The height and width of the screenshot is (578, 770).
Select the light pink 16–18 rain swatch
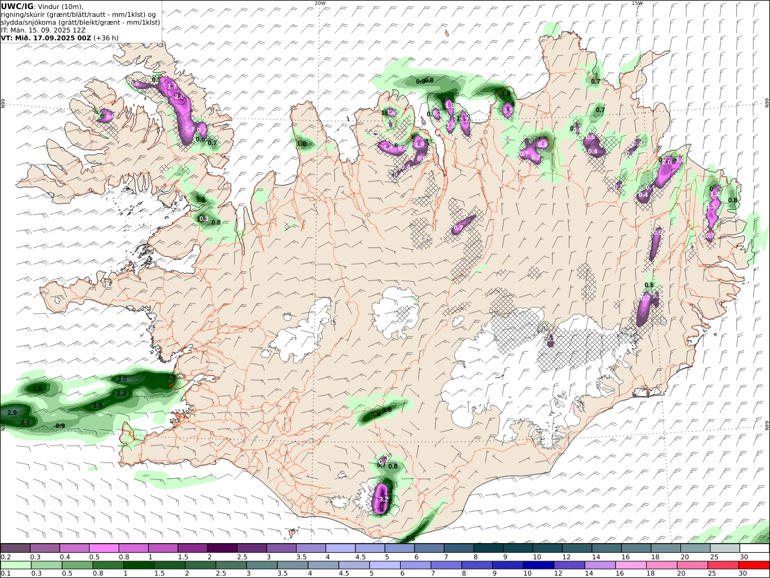click(631, 565)
